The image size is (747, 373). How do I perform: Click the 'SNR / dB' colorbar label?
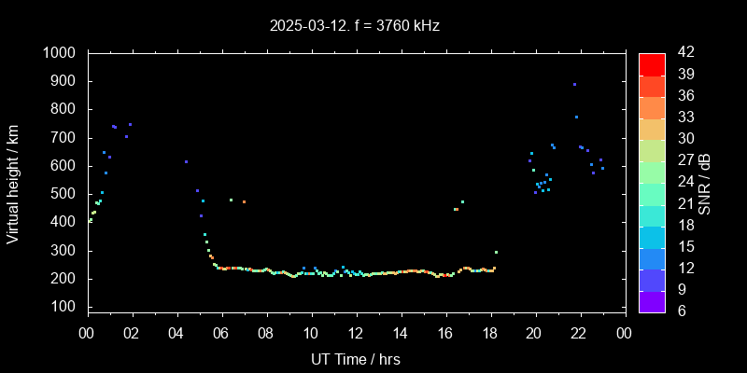[705, 184]
